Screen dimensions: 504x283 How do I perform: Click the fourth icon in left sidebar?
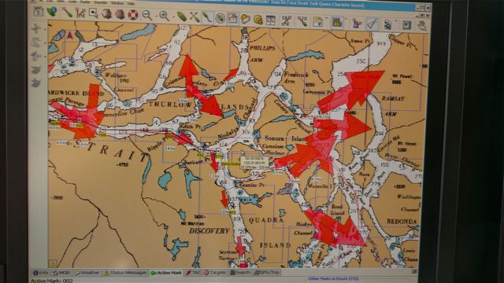point(36,69)
